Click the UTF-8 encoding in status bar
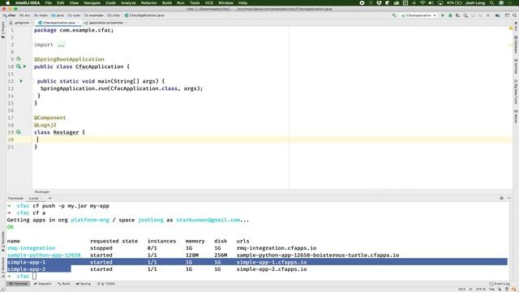Screen dimensions: 519x292 pos(481,289)
